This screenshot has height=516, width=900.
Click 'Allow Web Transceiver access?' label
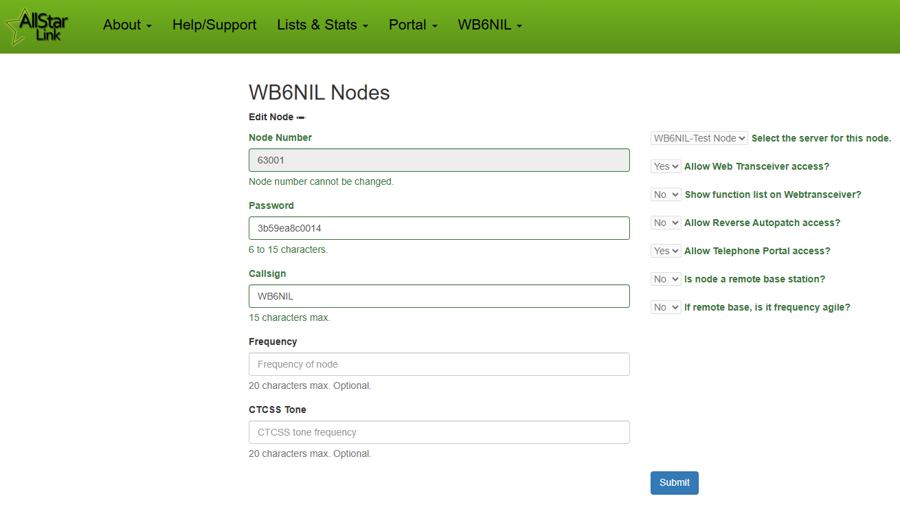pyautogui.click(x=757, y=166)
